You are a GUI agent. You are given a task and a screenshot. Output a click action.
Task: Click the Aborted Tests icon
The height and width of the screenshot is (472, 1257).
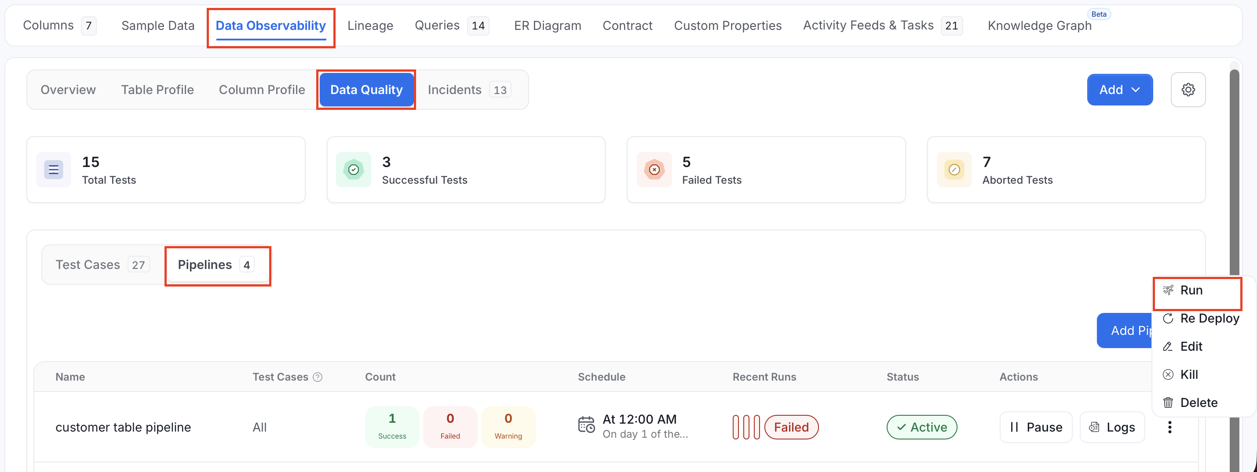coord(954,170)
